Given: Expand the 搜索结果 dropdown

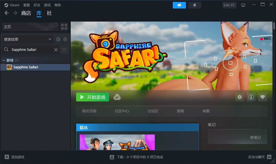Looking at the screenshot, I should click(28, 39).
